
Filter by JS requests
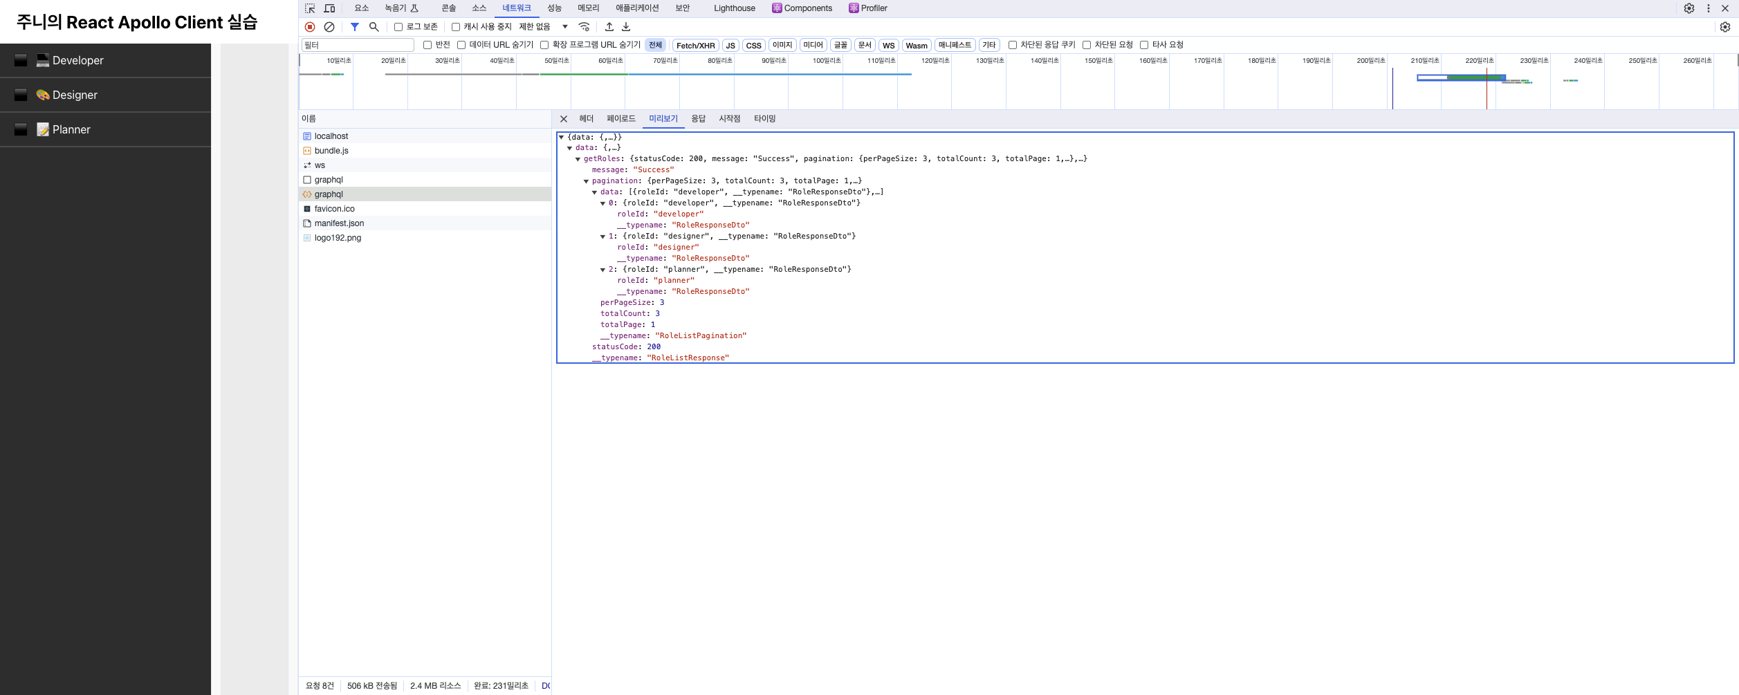[730, 46]
